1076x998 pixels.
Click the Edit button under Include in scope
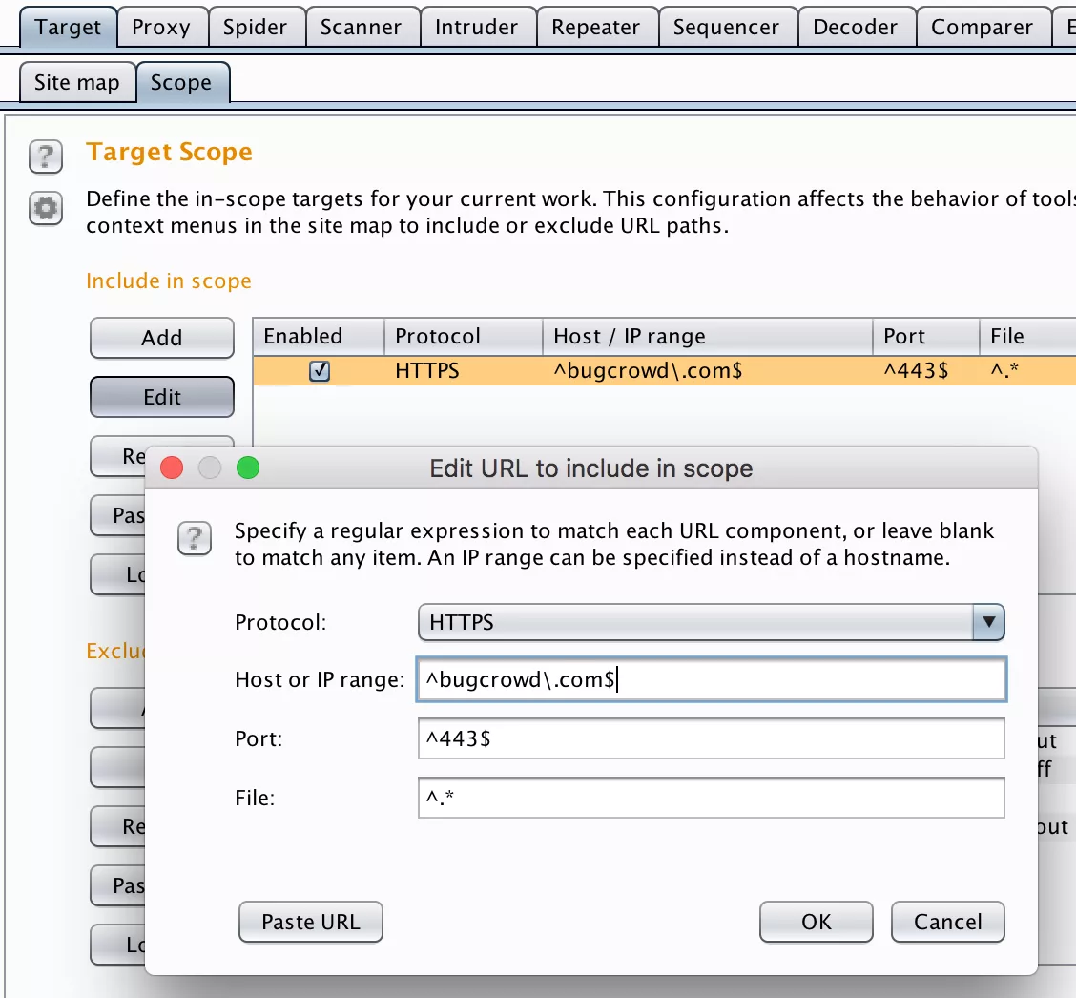point(162,397)
